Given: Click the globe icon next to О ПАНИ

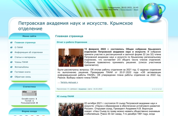Looking at the screenshot, I should point(11,47).
